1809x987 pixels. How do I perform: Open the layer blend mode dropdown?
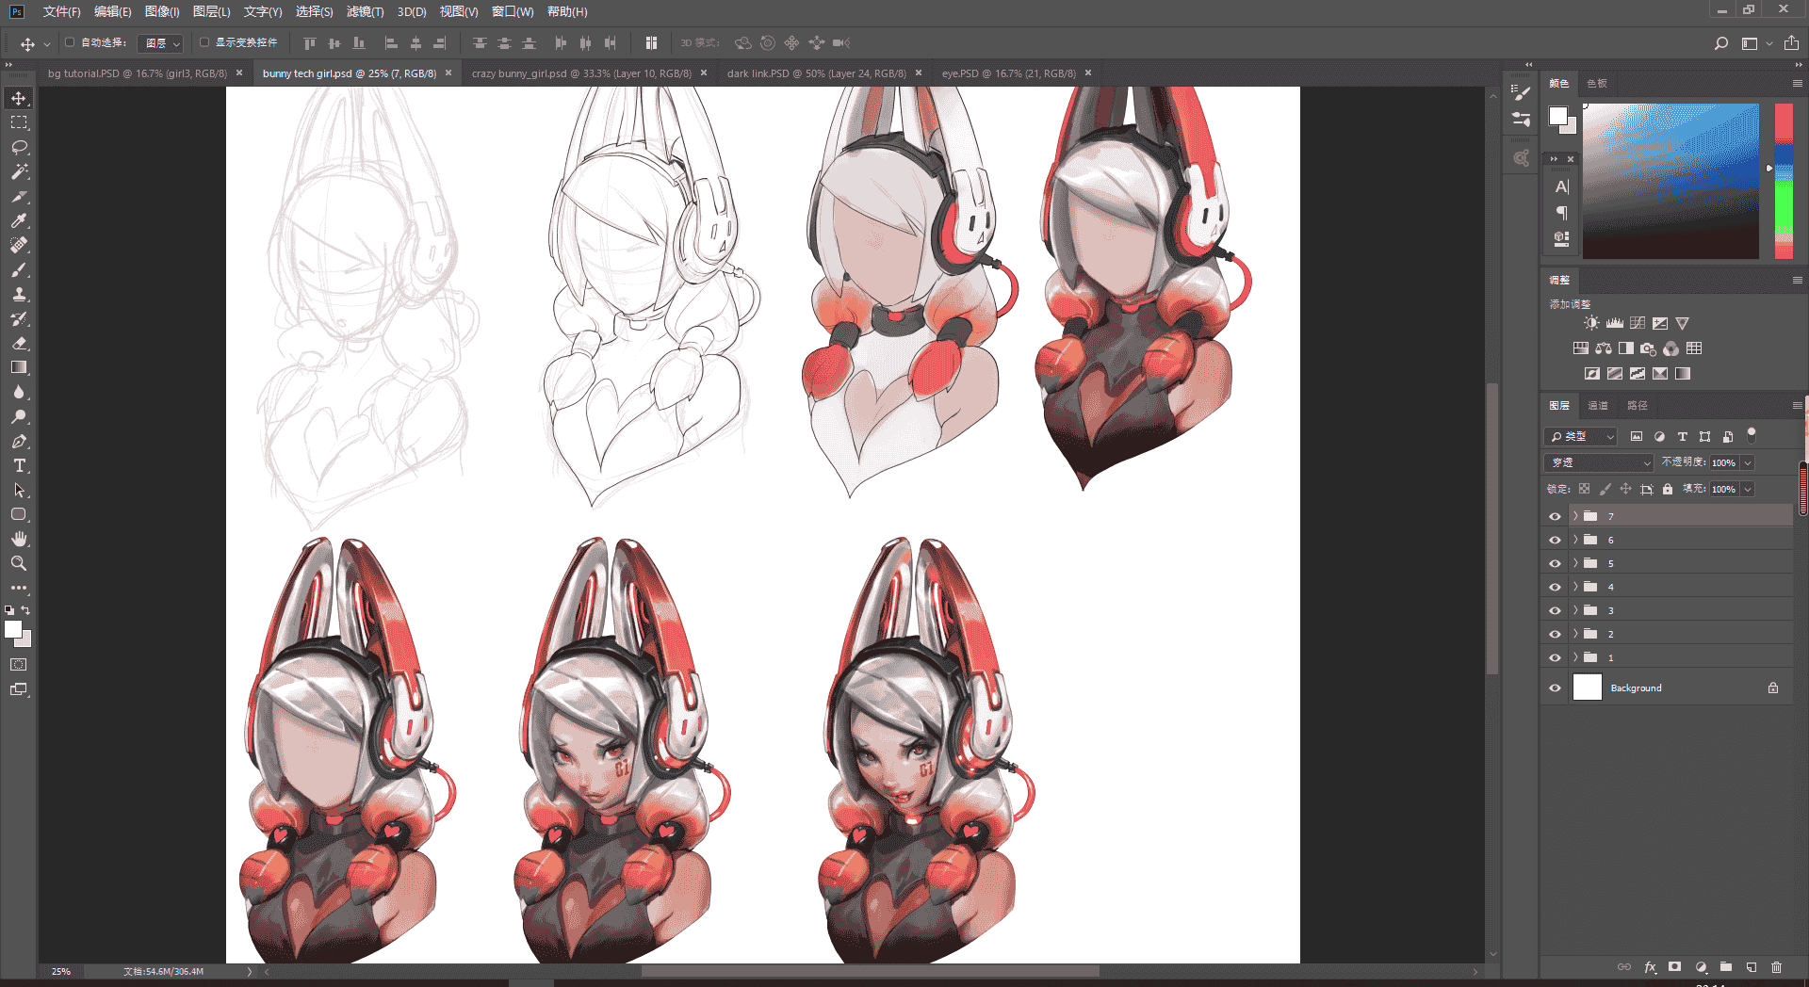coord(1599,462)
